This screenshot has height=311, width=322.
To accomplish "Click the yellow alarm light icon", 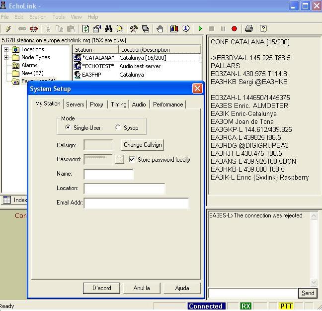I will tap(120, 28).
